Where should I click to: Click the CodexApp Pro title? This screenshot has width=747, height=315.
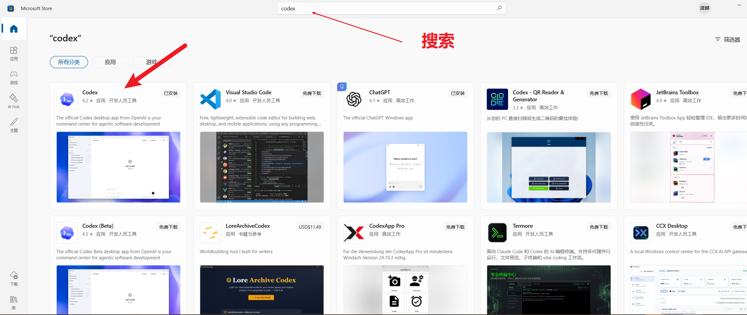point(387,226)
